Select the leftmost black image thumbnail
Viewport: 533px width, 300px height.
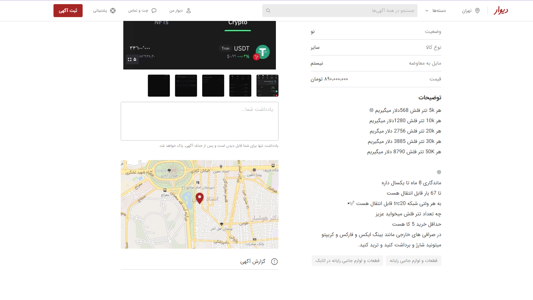point(159,86)
